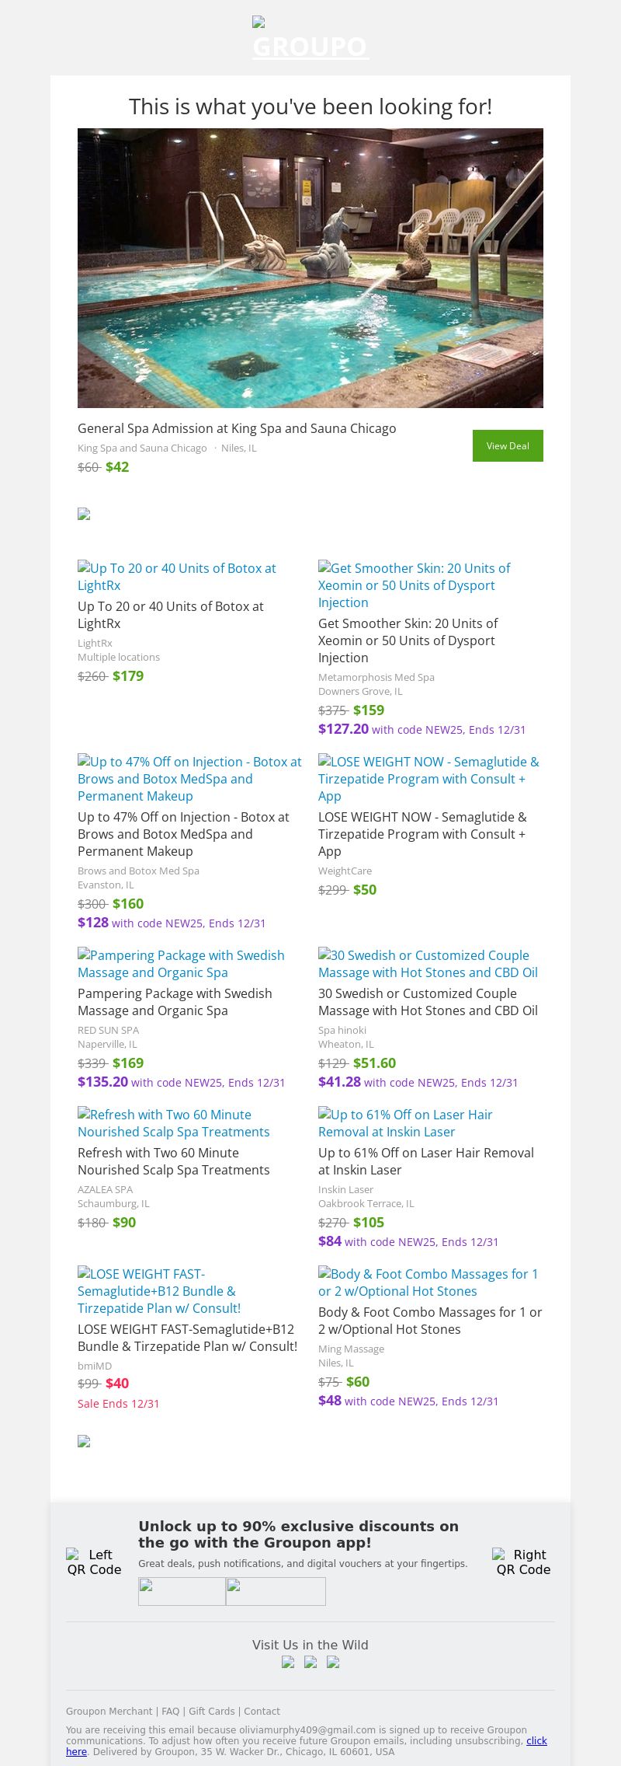Click the Left QR Code image
This screenshot has width=621, height=1766.
tap(94, 1562)
